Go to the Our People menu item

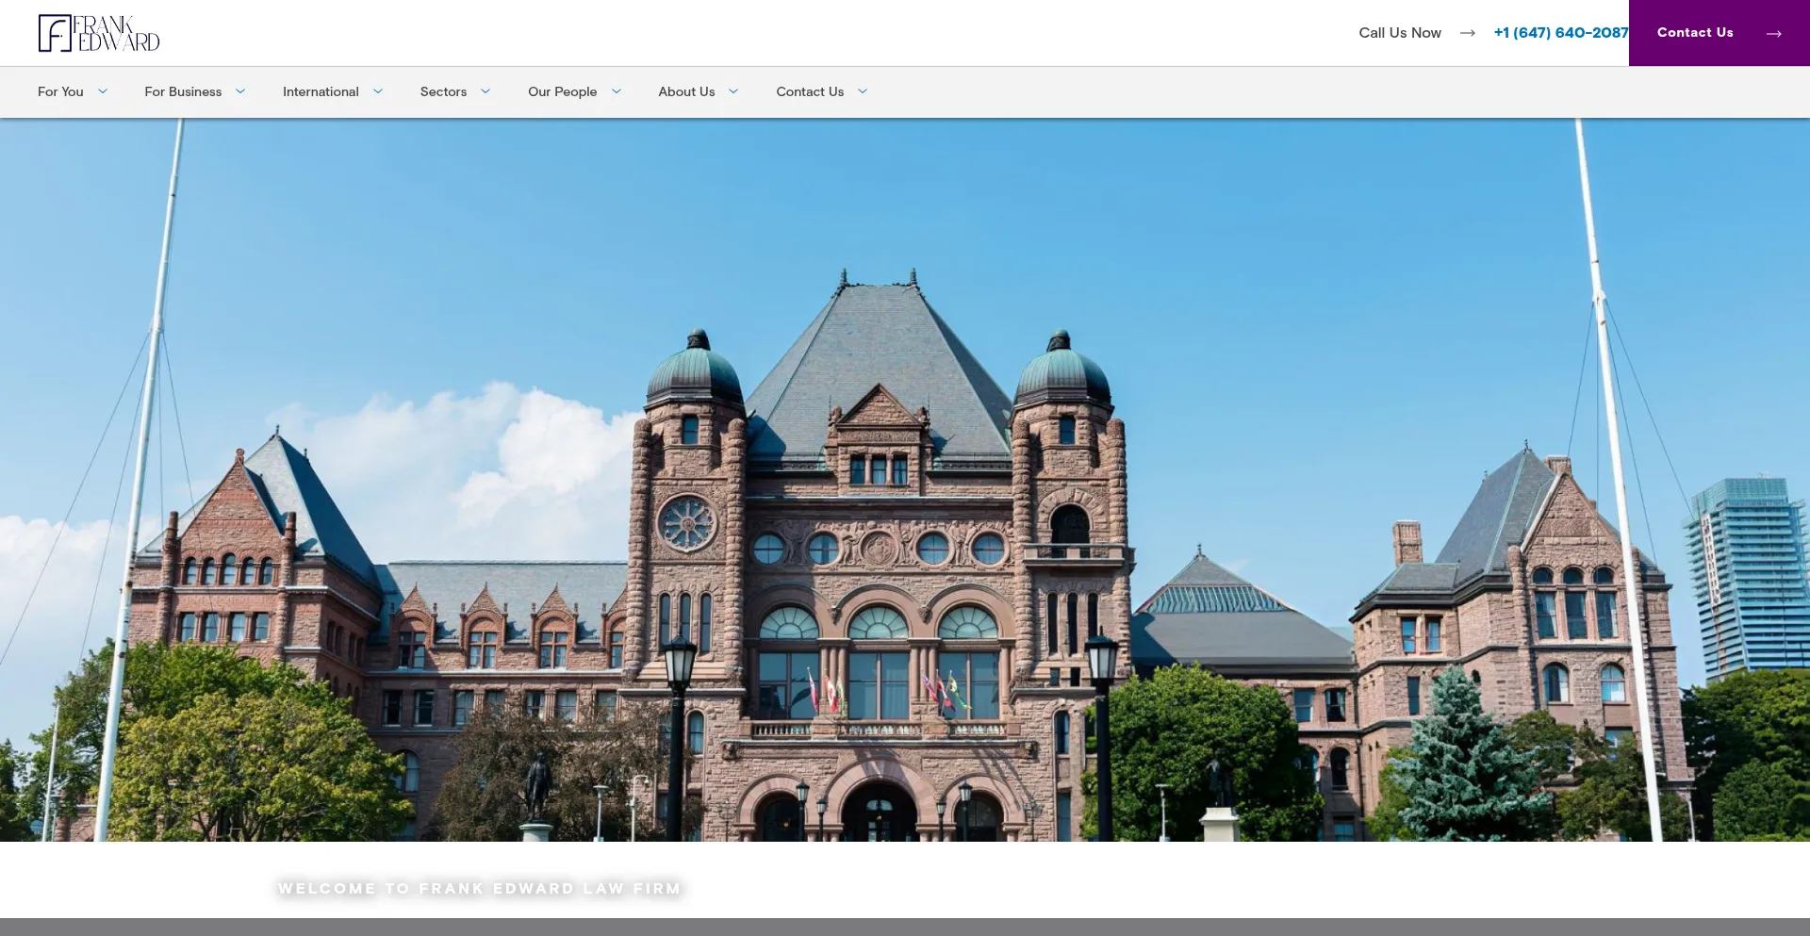point(562,91)
